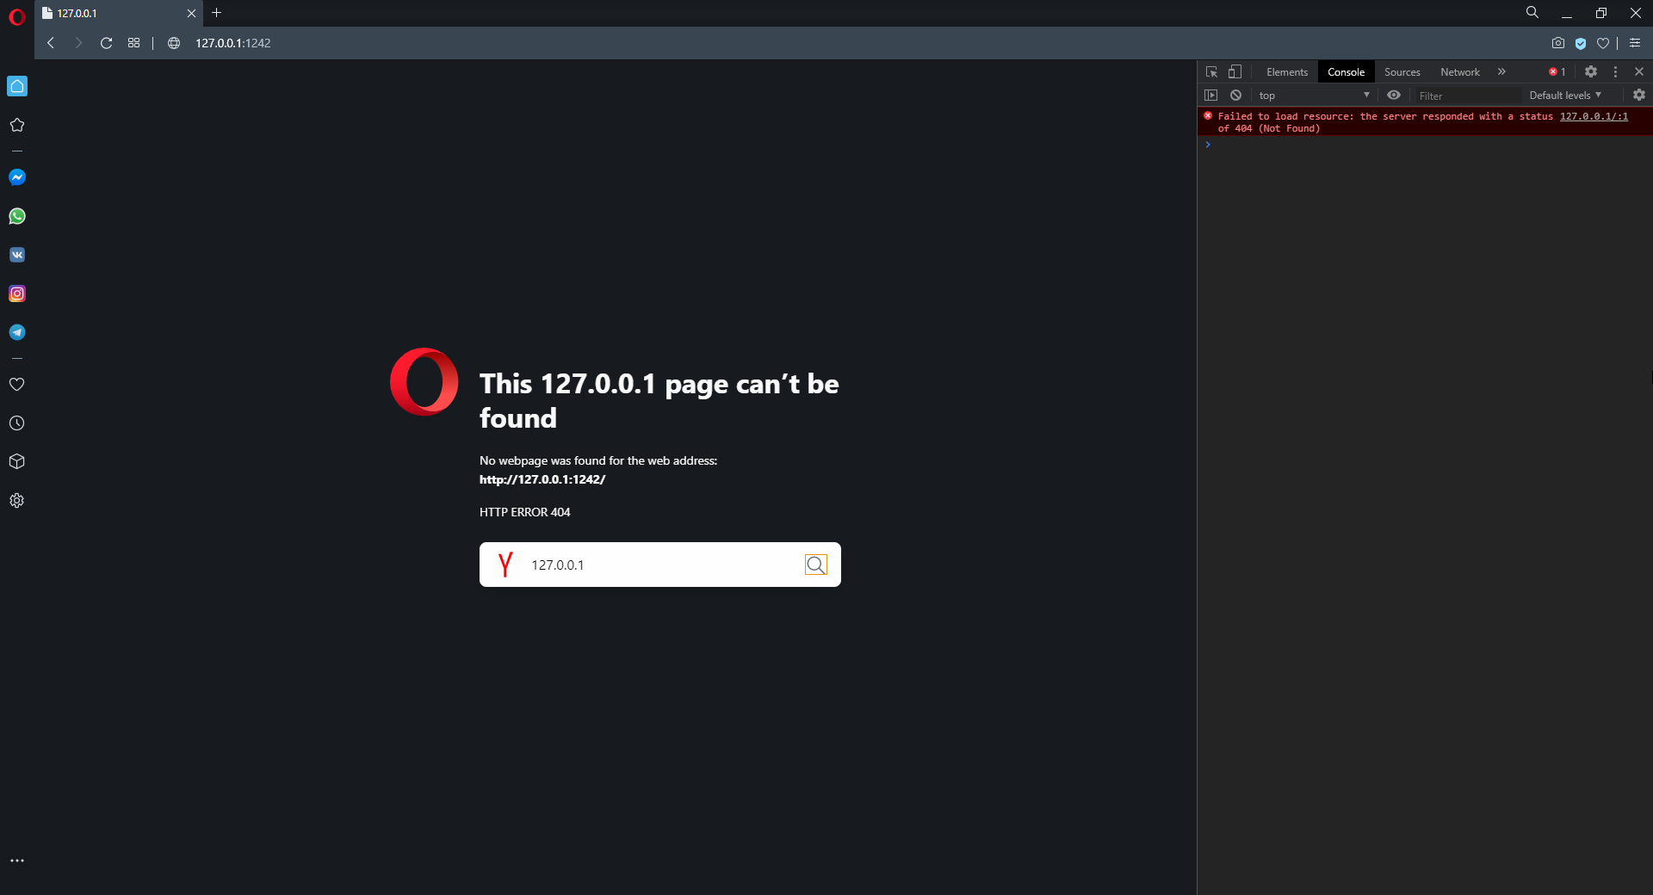Open Telegram in the sidebar
Screen dimensions: 1653x895
point(17,332)
